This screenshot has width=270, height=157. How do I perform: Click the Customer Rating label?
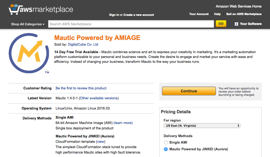(x=37, y=88)
